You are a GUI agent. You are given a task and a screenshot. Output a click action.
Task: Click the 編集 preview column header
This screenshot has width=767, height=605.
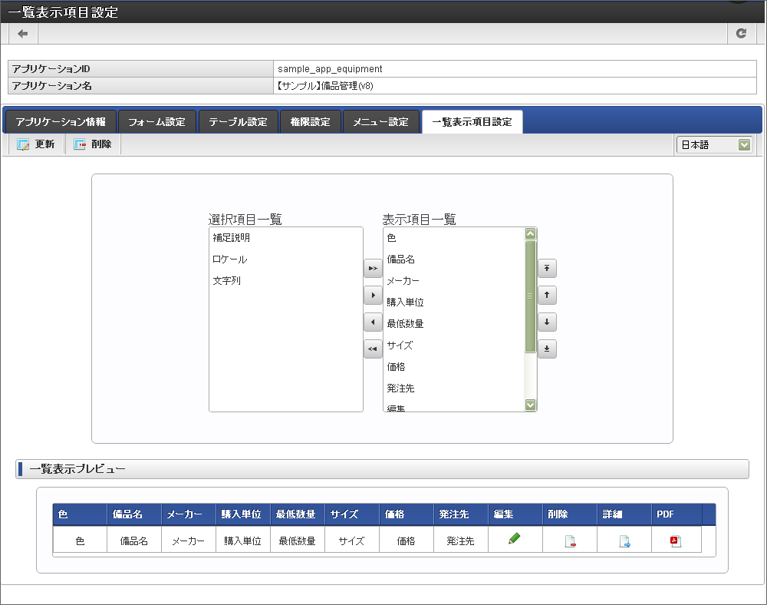click(515, 514)
